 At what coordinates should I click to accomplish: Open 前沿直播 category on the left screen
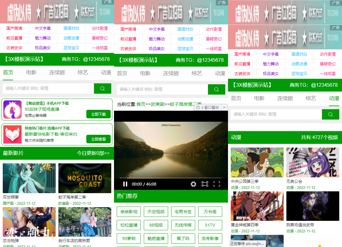click(x=14, y=38)
